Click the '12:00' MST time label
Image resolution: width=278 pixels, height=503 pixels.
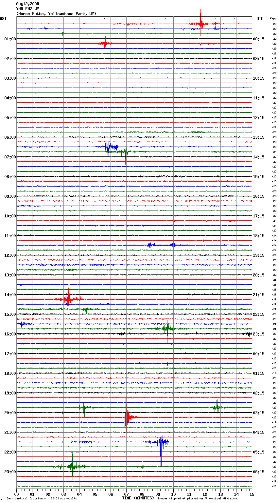tap(10, 255)
